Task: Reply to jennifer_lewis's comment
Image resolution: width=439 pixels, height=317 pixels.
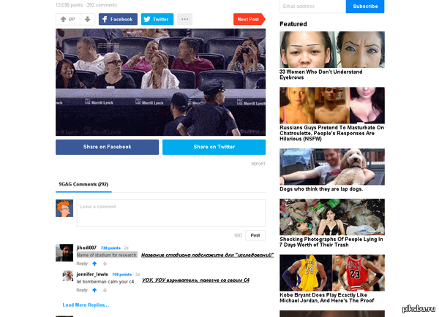Action: (82, 290)
